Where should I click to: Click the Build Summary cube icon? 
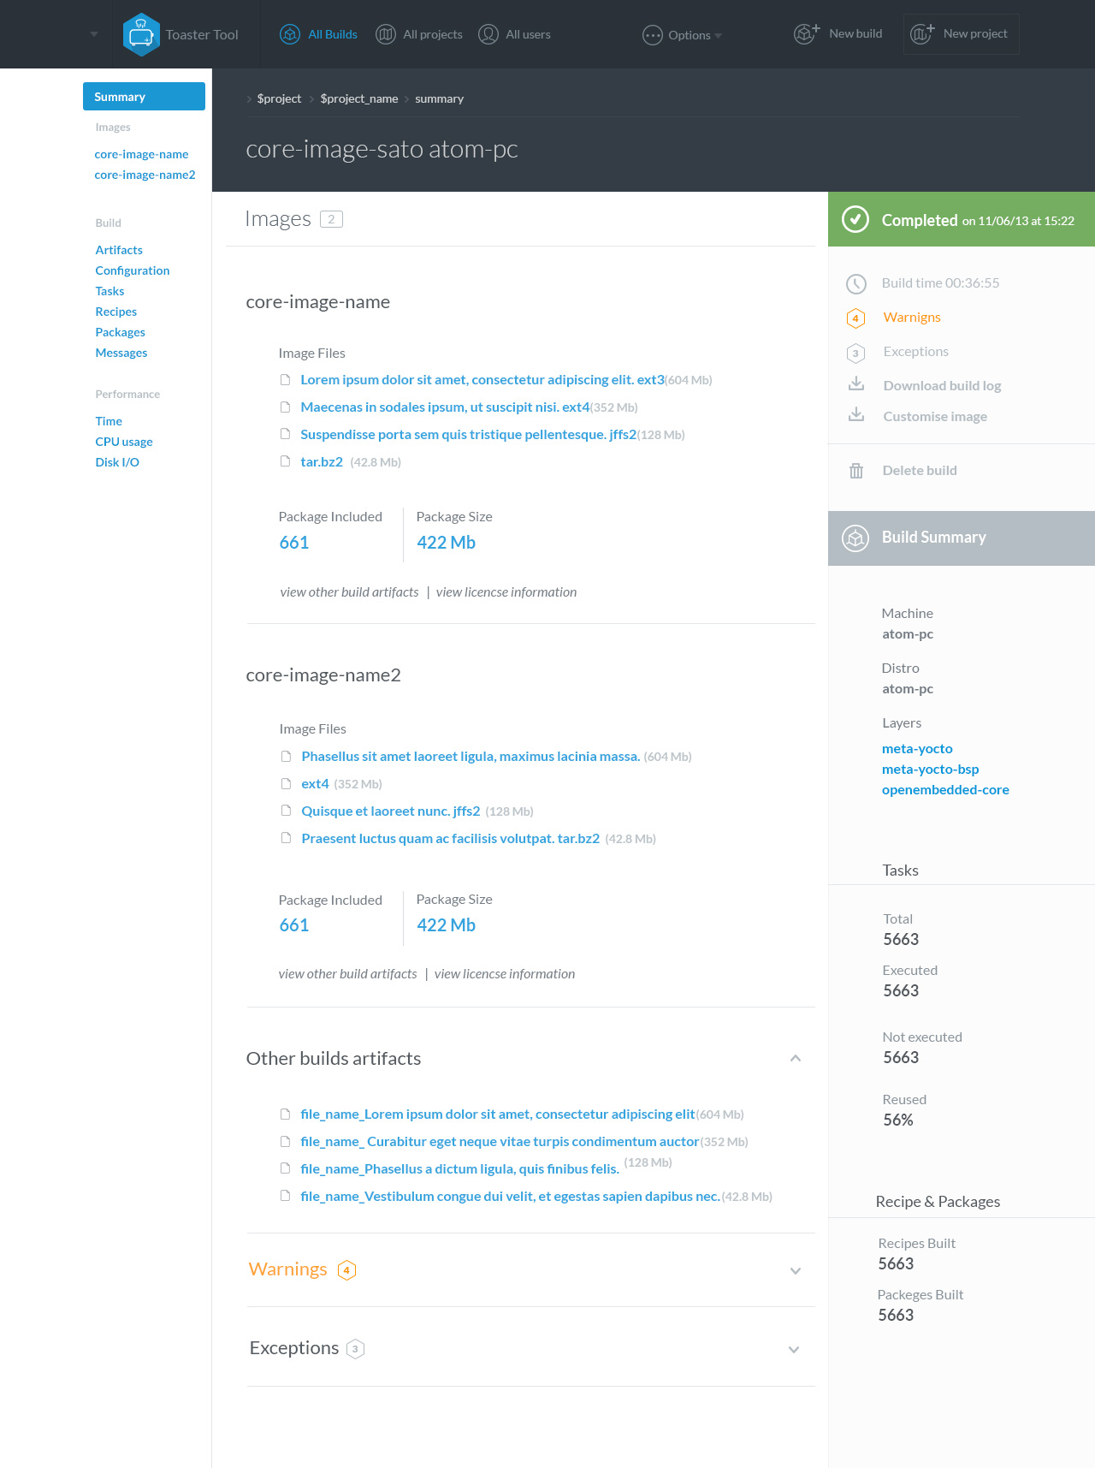[855, 538]
